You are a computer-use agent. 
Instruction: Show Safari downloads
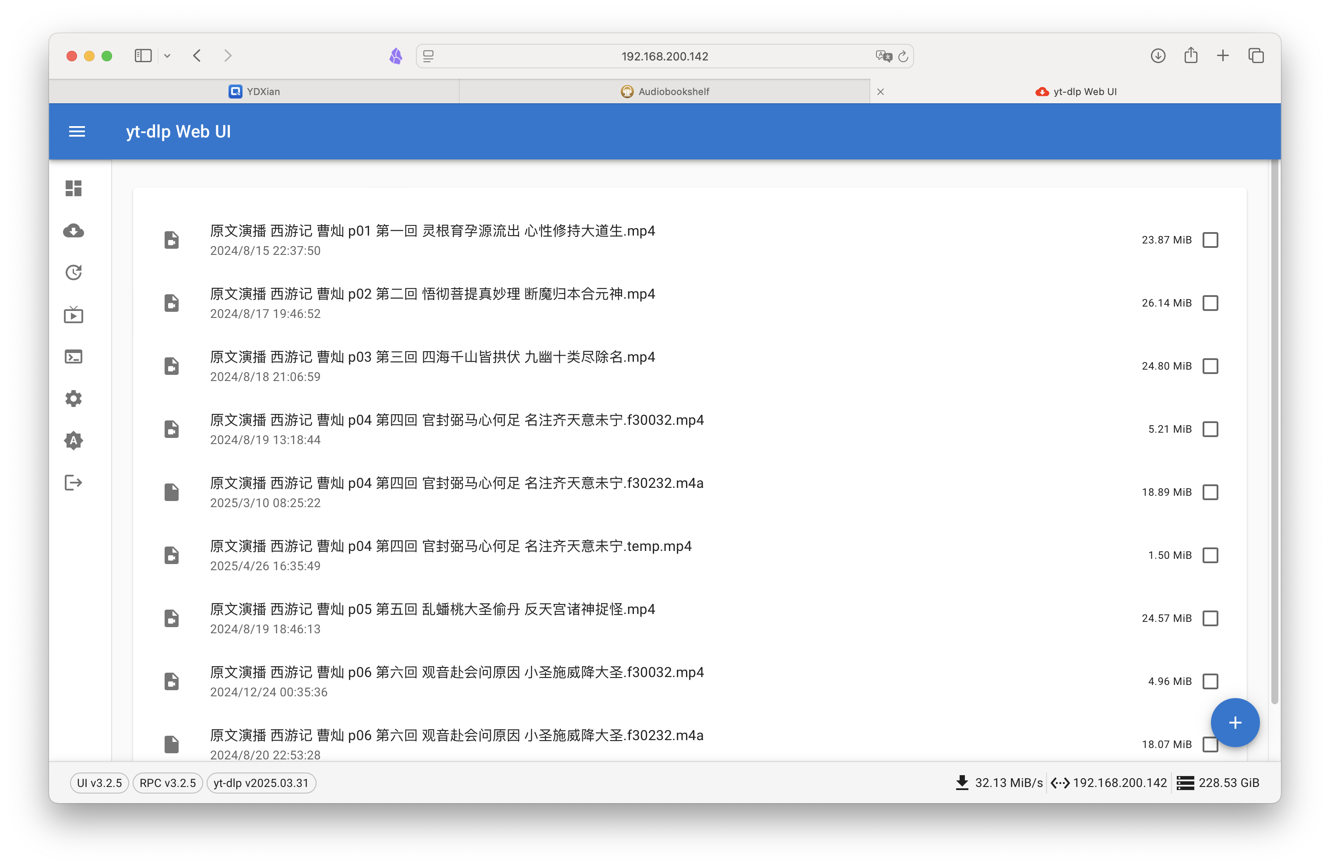pyautogui.click(x=1158, y=56)
